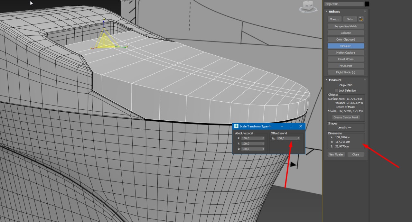Click the More... button in Utilities
Screen dimensions: 412x222
[x=334, y=19]
